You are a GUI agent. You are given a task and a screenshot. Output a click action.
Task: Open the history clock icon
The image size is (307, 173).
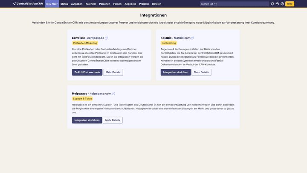pos(277,4)
